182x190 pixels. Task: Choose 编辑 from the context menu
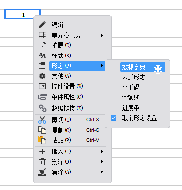(57, 25)
